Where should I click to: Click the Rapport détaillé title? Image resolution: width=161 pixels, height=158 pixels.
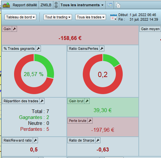tap(25, 5)
